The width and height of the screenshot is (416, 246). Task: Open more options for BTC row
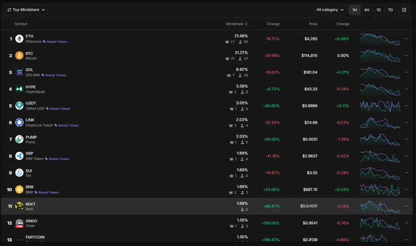tap(406, 56)
